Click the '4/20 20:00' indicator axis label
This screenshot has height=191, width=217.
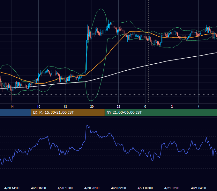point(92,188)
